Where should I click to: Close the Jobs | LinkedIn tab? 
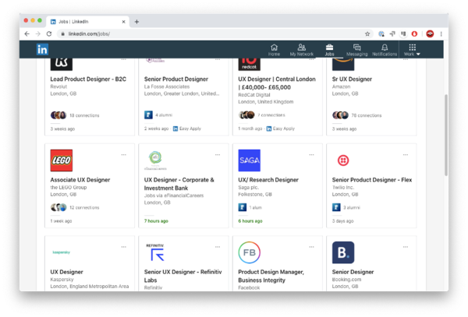click(x=123, y=22)
